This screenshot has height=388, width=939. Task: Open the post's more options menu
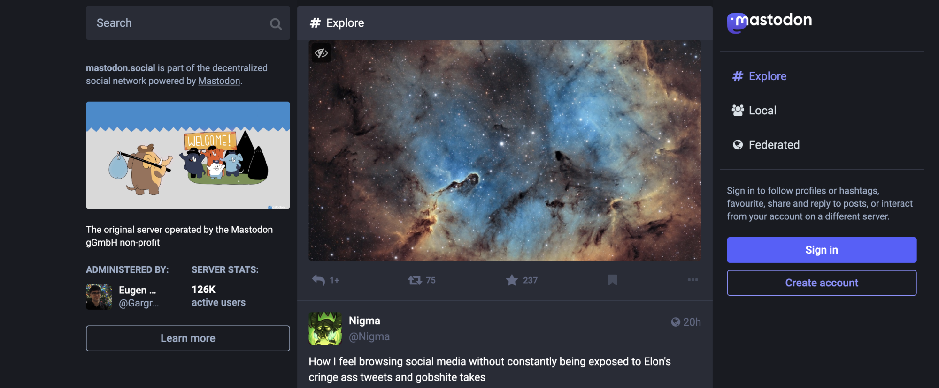coord(693,280)
